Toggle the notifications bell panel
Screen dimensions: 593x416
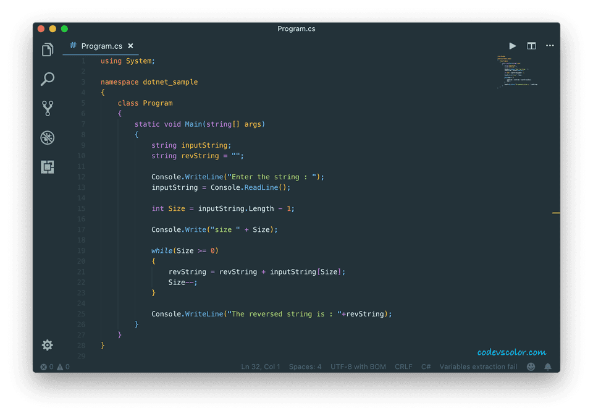pyautogui.click(x=547, y=367)
